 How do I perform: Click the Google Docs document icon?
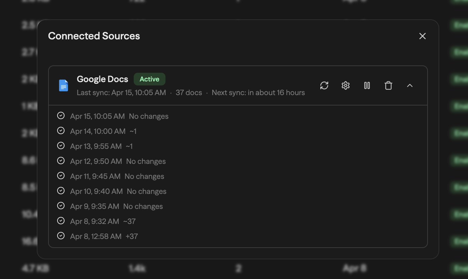point(63,85)
